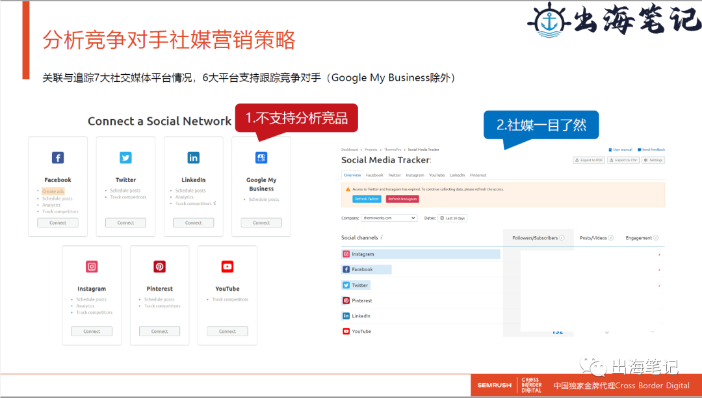Click the info icon beside Followers/Subscribers
This screenshot has height=398, width=702.
coord(562,238)
